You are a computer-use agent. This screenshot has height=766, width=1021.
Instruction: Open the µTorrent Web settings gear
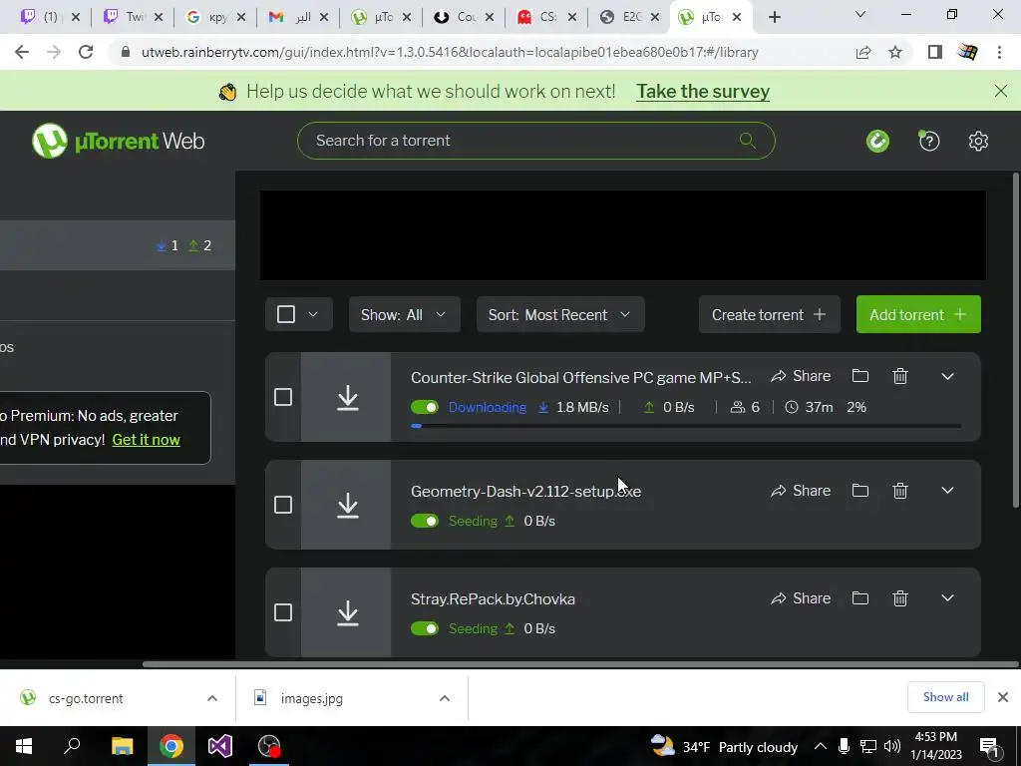click(x=978, y=141)
